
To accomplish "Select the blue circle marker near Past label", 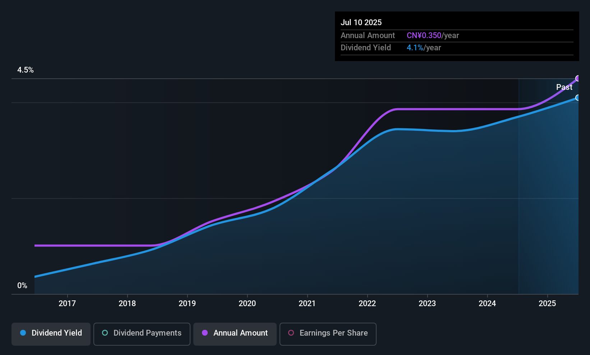I will coord(578,97).
